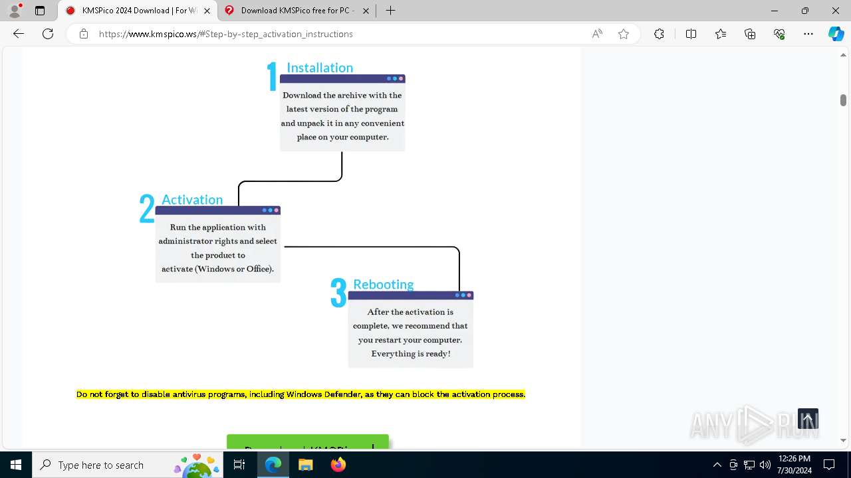Click scrollbar up arrow

[x=843, y=55]
